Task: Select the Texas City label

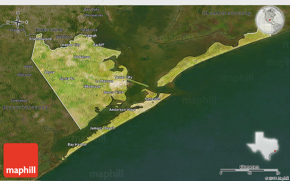Action: pos(123,77)
